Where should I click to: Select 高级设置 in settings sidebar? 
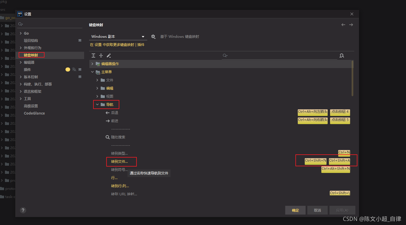[x=50, y=106]
